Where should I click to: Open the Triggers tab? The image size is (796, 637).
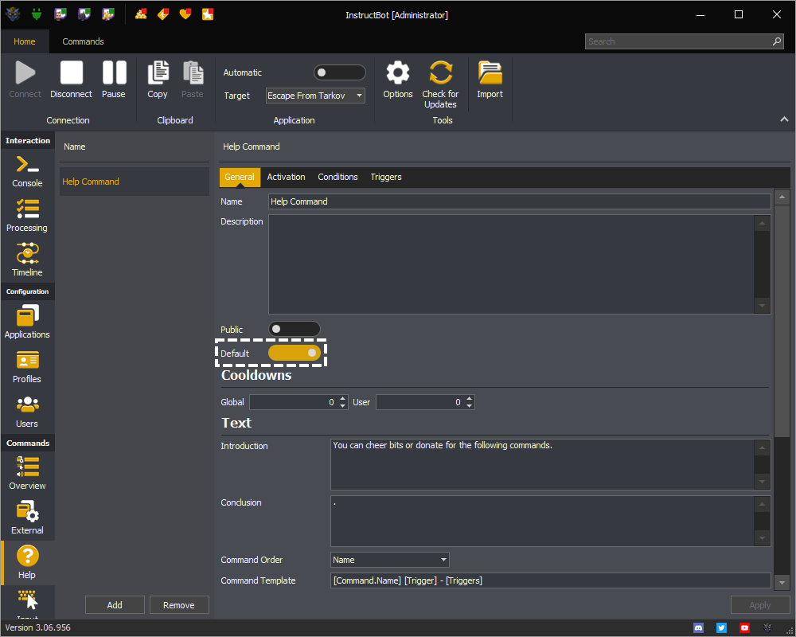point(386,177)
